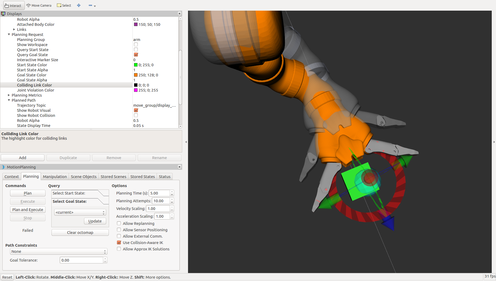Click the Goal State Color orange swatch
The height and width of the screenshot is (281, 496).
coord(136,75)
